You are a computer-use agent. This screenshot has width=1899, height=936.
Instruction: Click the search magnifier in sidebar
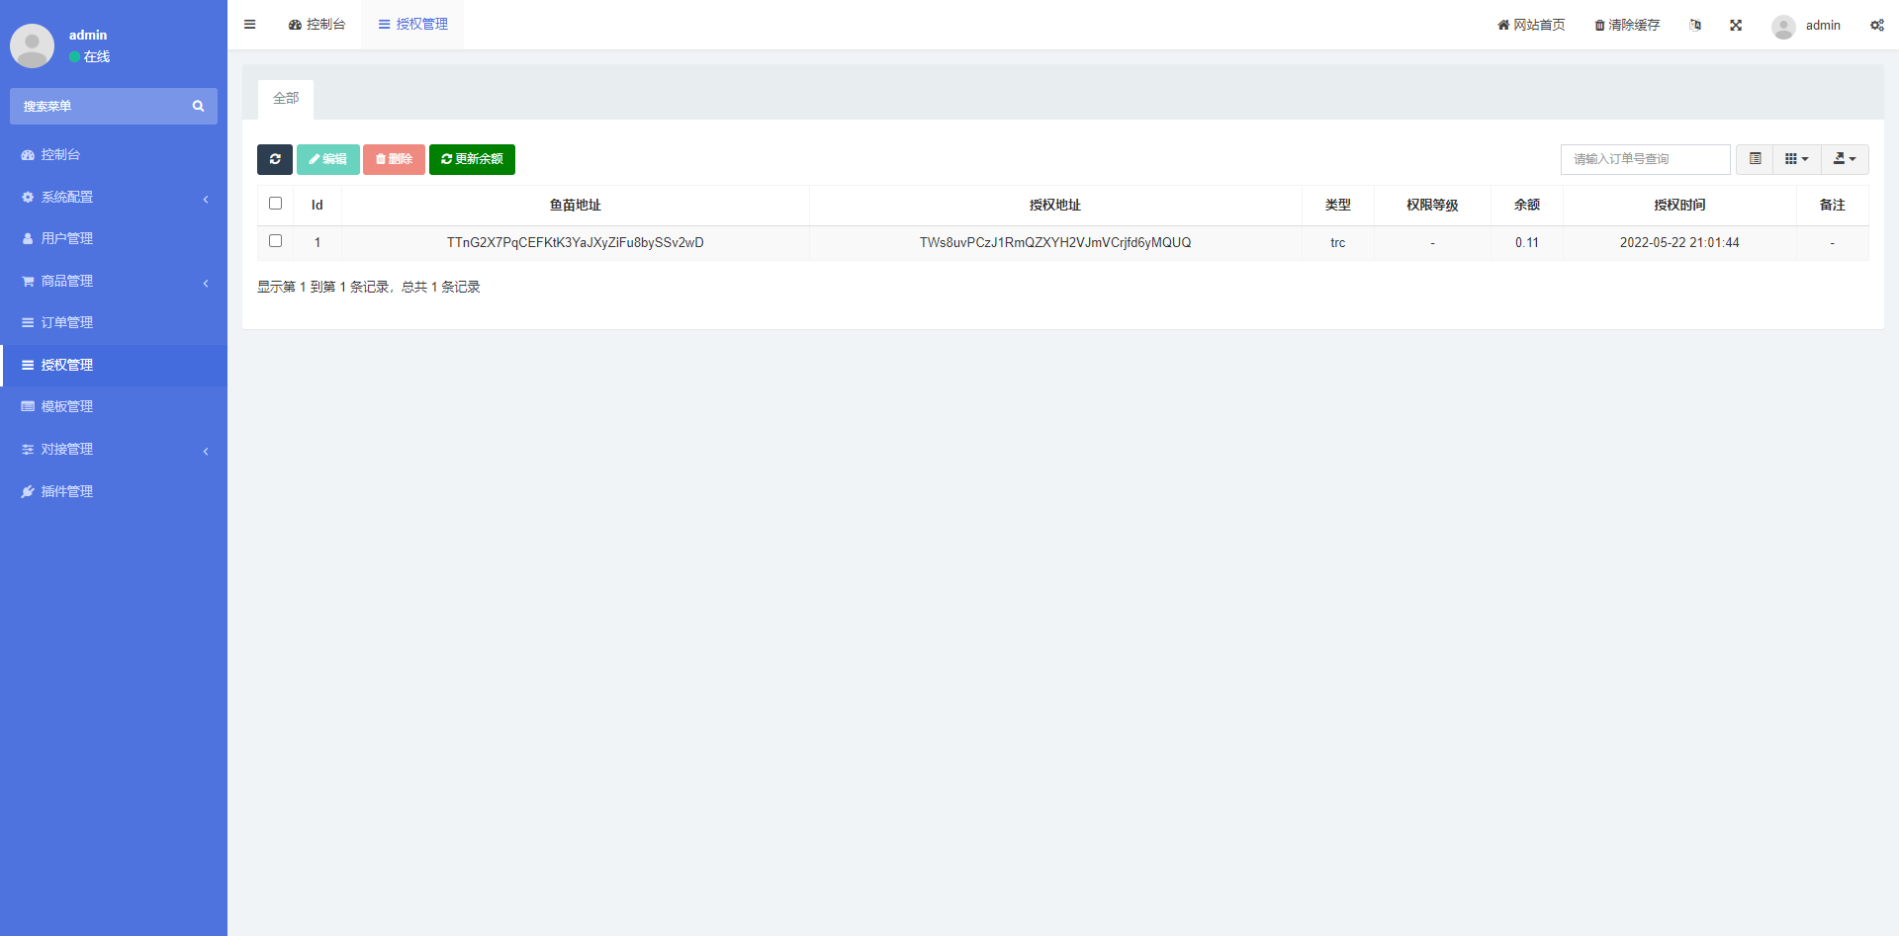coord(198,106)
